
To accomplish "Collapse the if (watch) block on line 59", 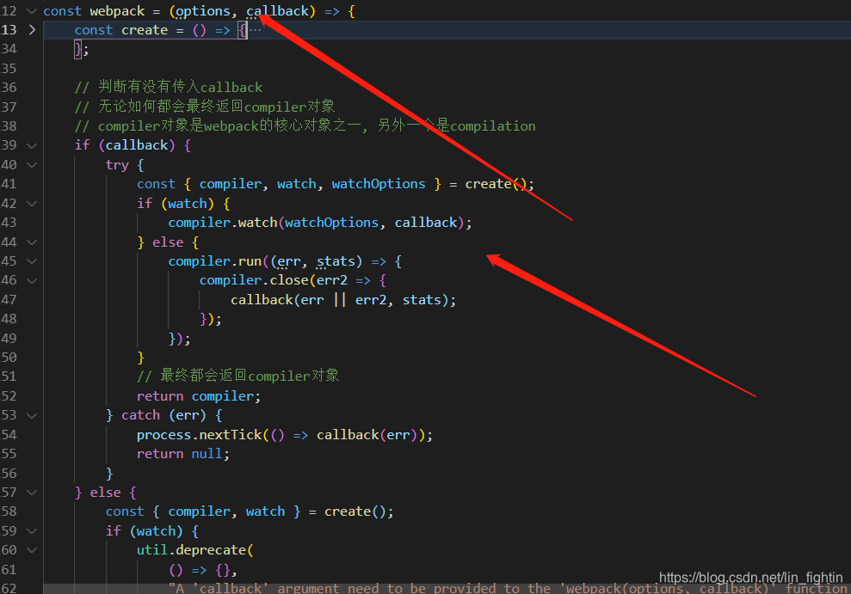I will pos(32,531).
